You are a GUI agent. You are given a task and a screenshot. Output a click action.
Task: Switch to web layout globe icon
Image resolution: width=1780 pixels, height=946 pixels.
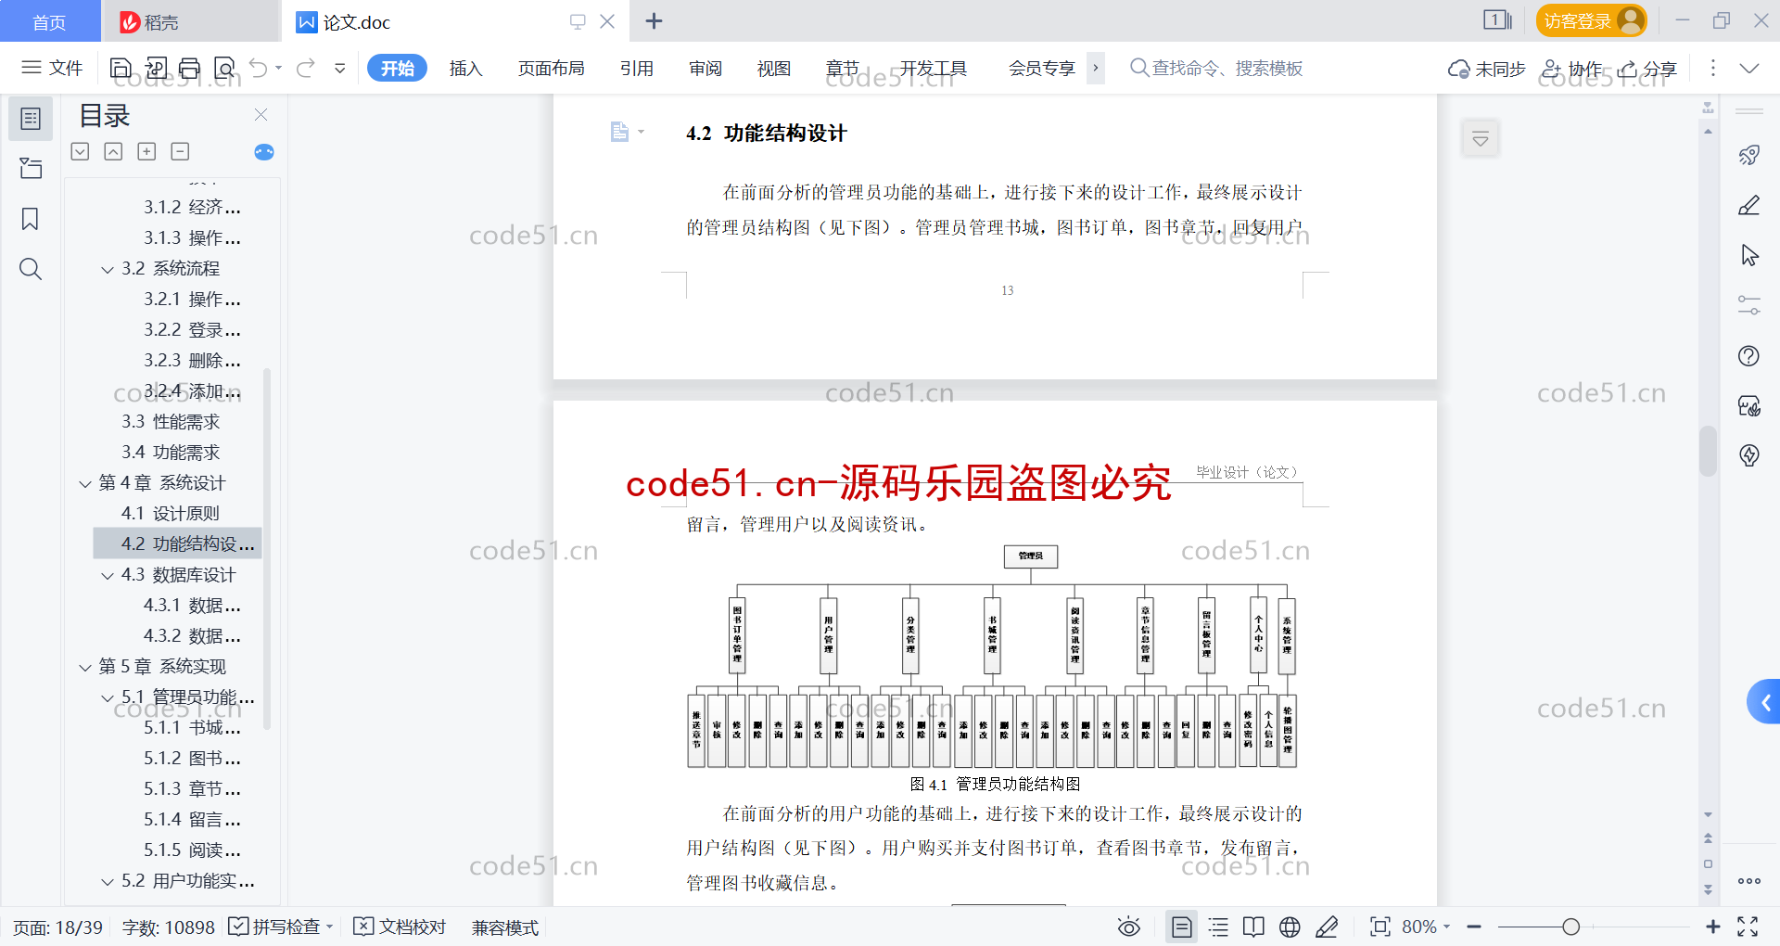[1290, 927]
